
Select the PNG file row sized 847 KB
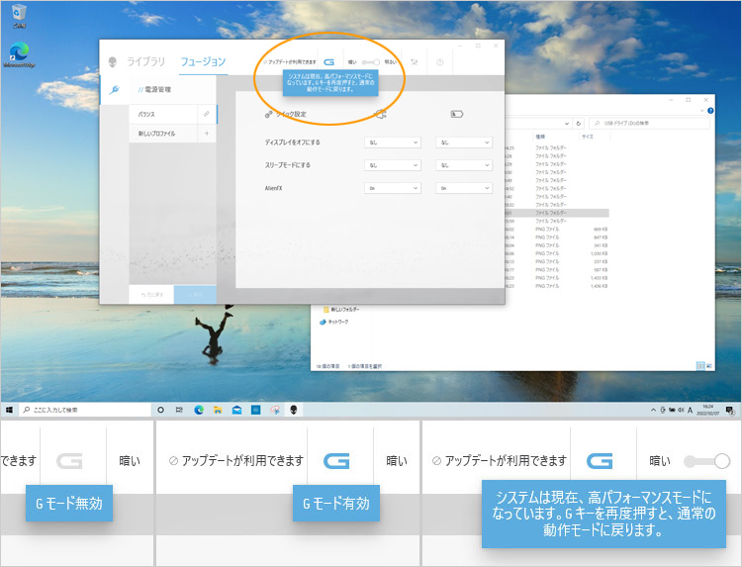coord(556,237)
